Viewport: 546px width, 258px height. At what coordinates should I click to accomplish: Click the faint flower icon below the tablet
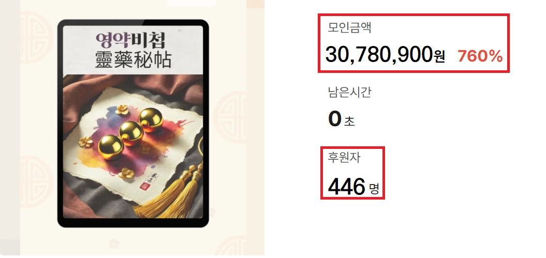point(113,244)
